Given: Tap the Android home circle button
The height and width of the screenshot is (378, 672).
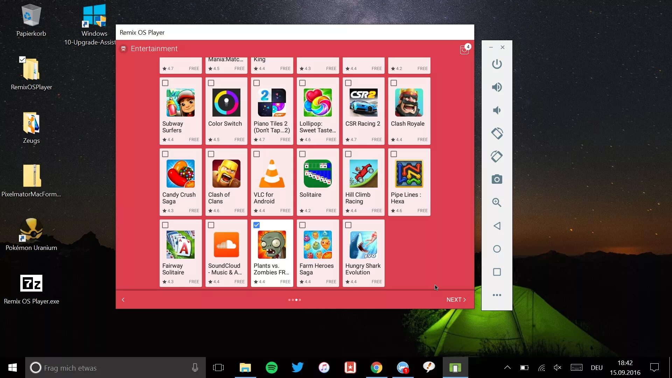Looking at the screenshot, I should tap(497, 249).
